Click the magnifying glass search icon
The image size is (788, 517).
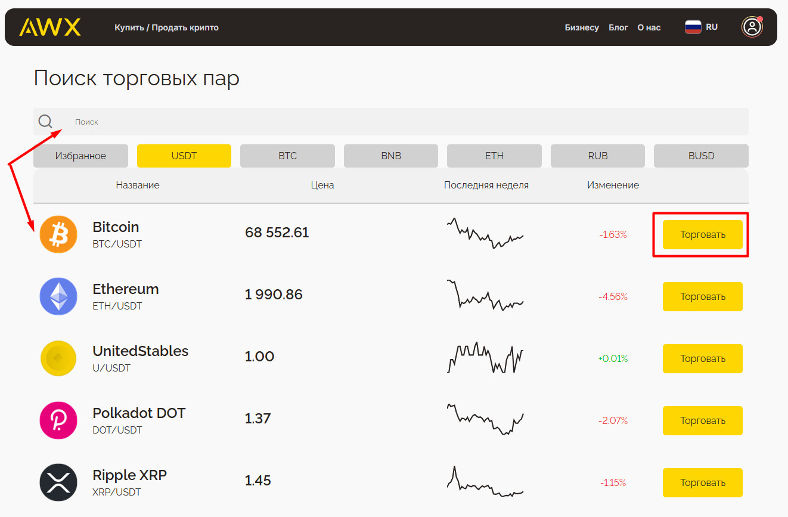point(45,122)
